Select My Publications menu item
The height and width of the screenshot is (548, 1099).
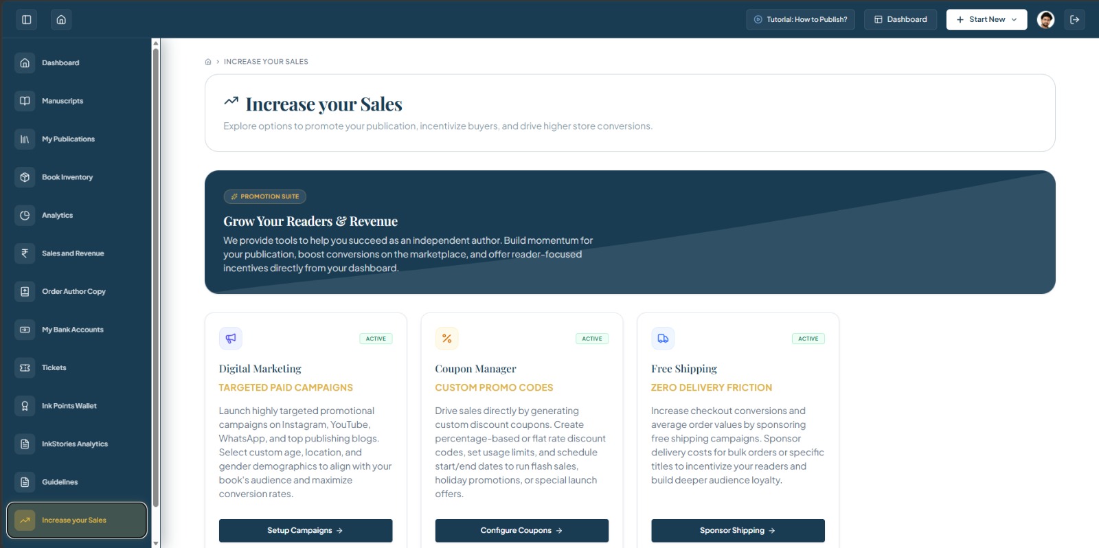click(76, 139)
